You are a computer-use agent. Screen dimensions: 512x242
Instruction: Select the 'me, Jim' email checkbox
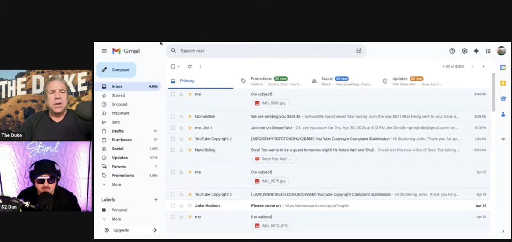pos(173,127)
